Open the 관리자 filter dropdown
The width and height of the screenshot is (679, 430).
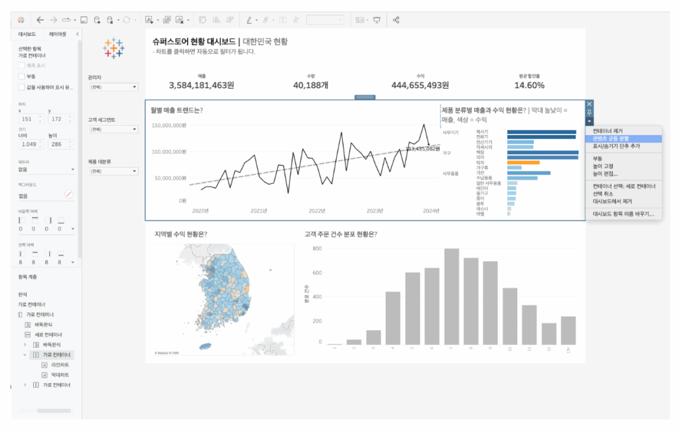[x=113, y=87]
